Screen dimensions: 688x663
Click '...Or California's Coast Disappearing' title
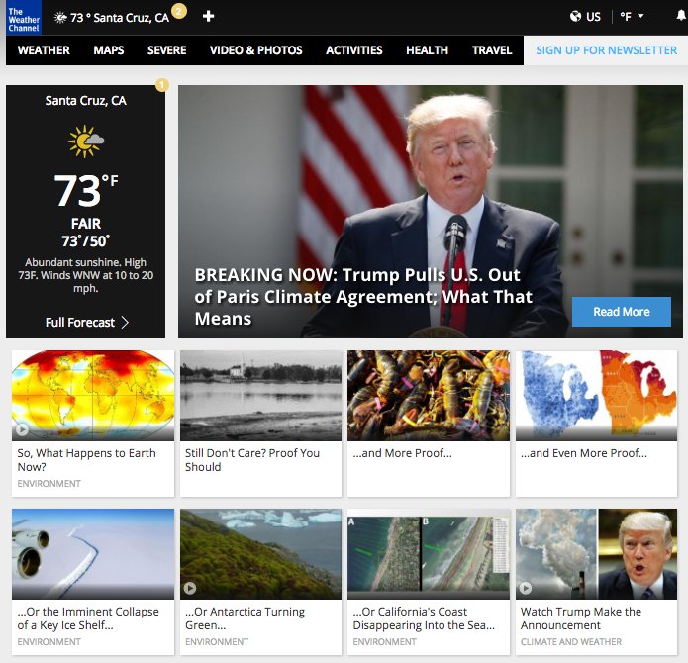424,618
